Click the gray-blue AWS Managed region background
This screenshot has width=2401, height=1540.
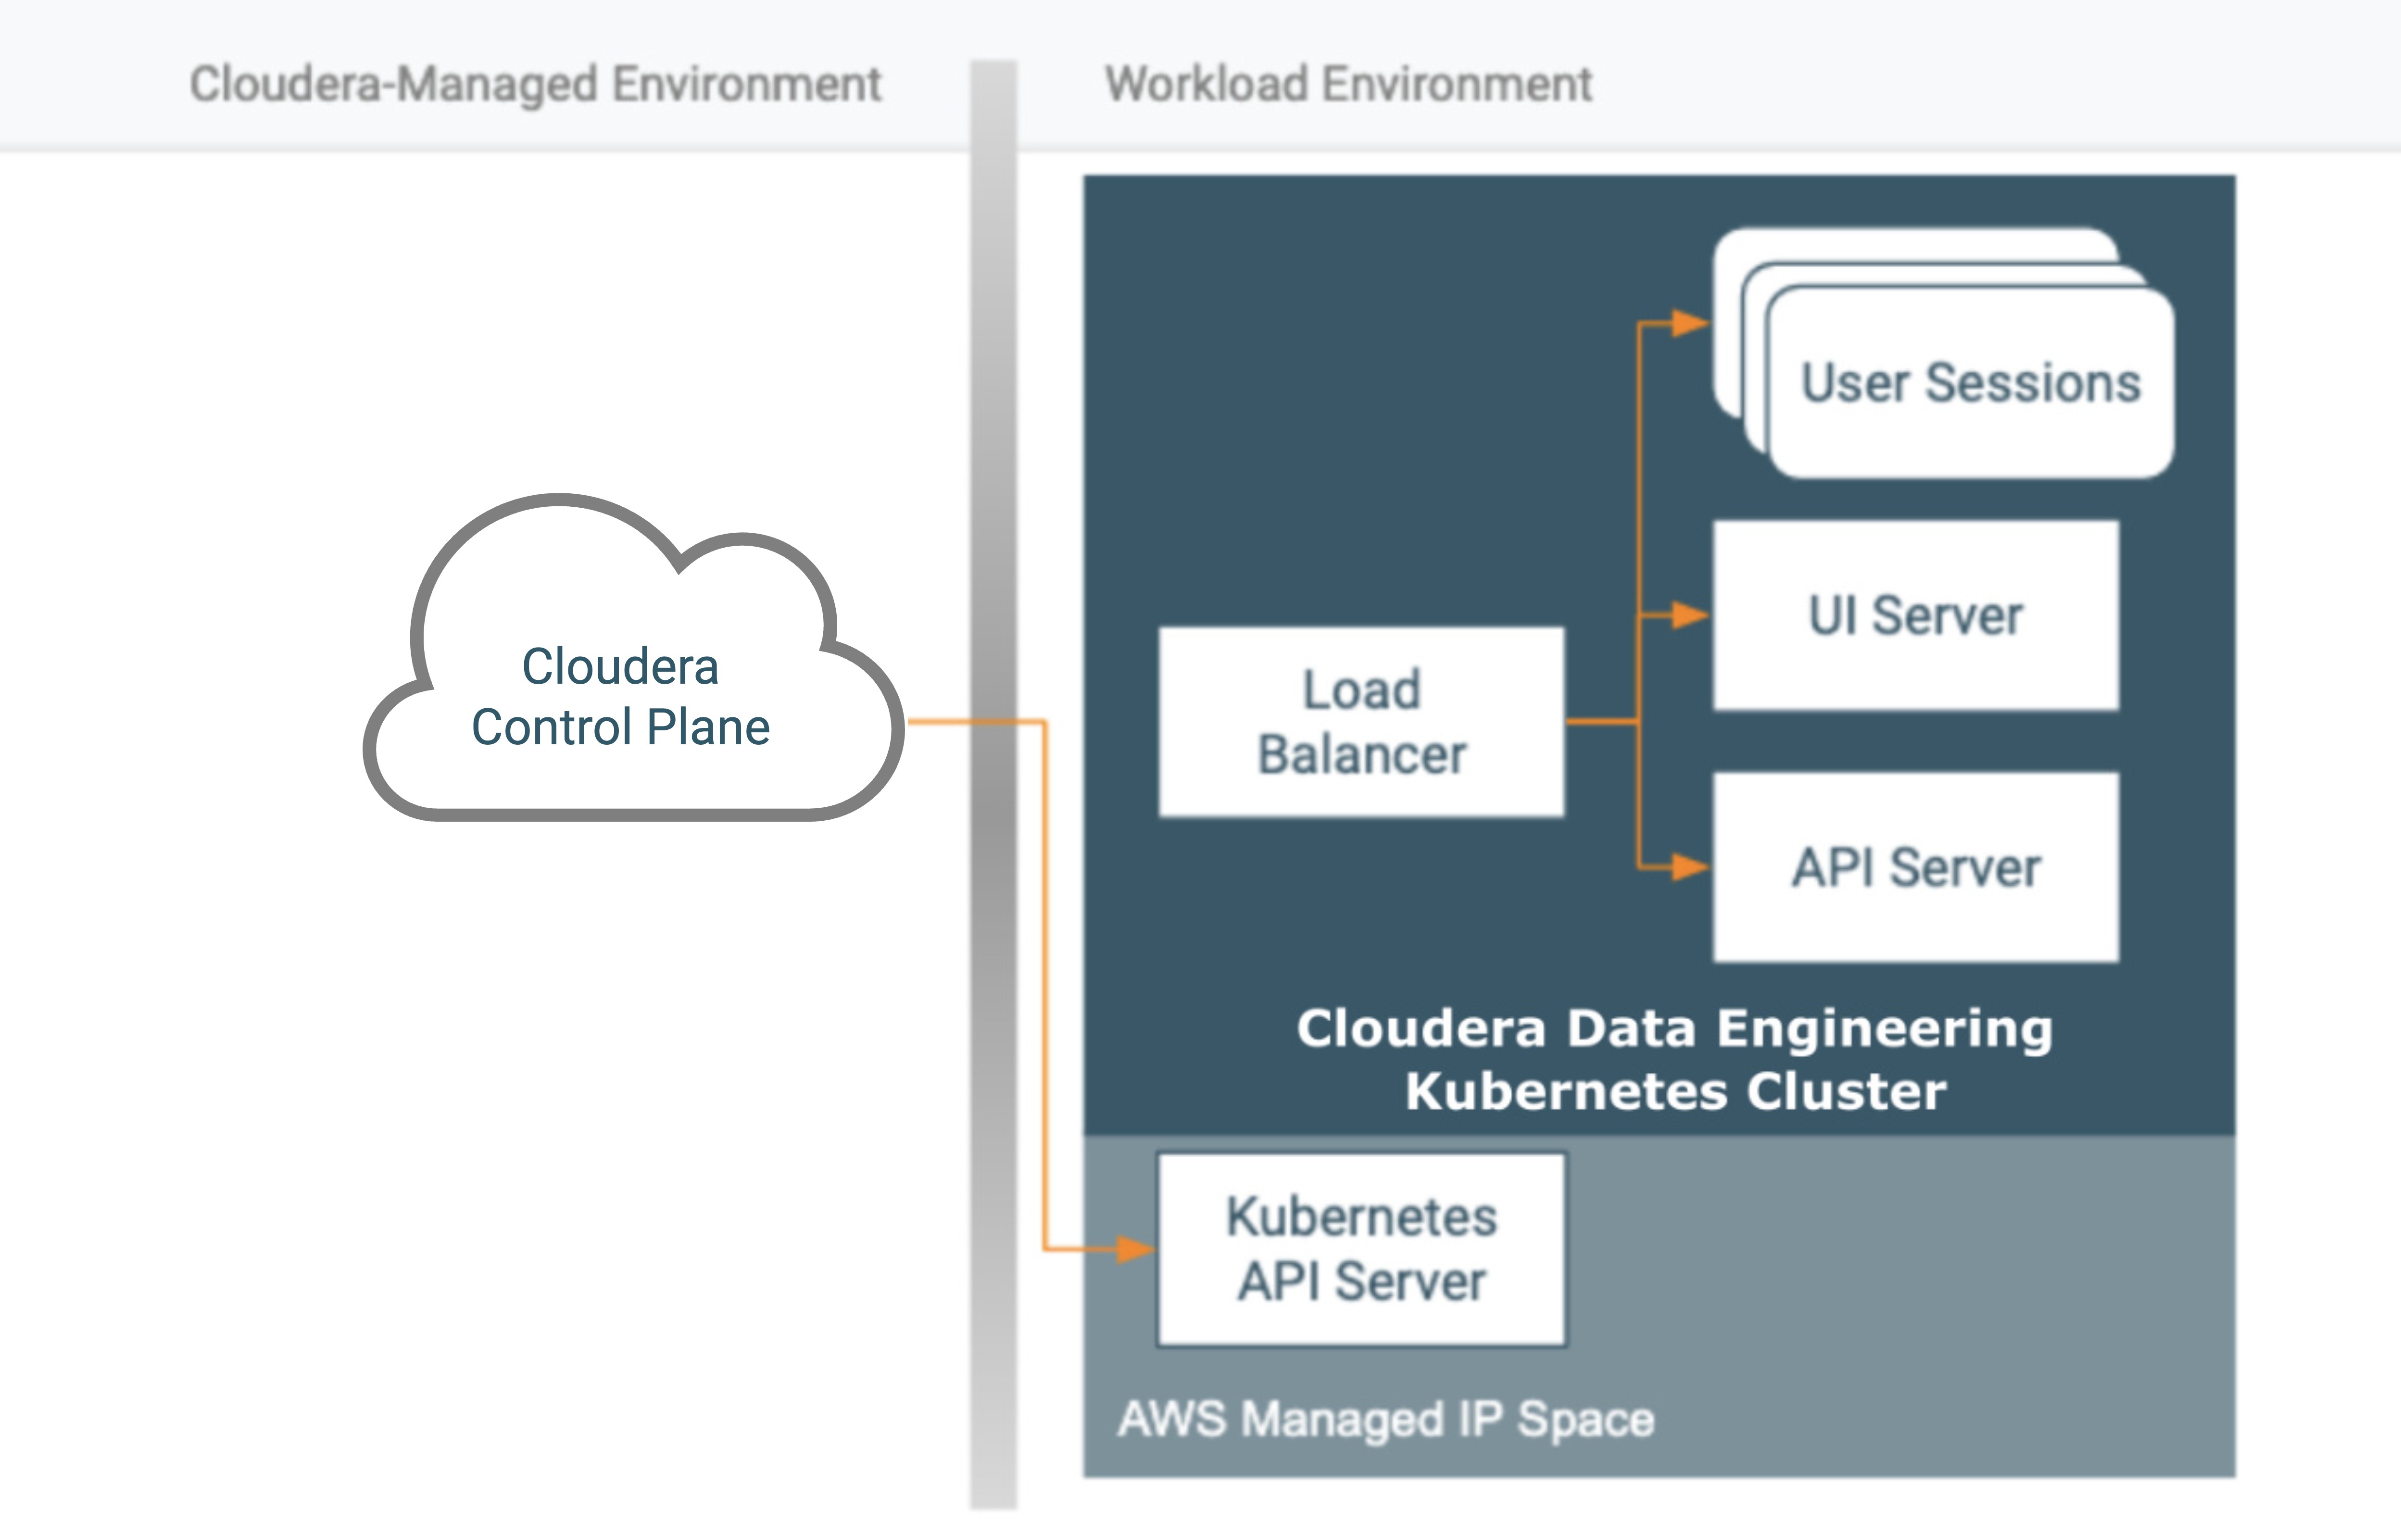tap(1900, 1300)
